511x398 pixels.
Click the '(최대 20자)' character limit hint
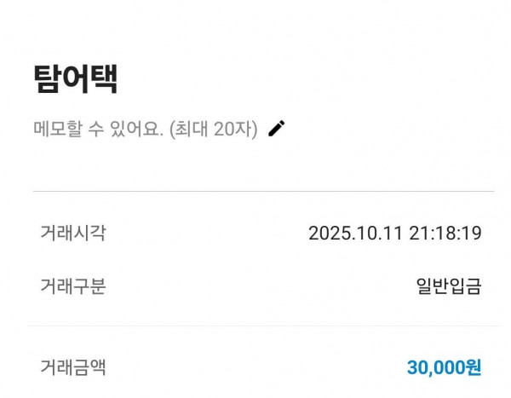212,130
